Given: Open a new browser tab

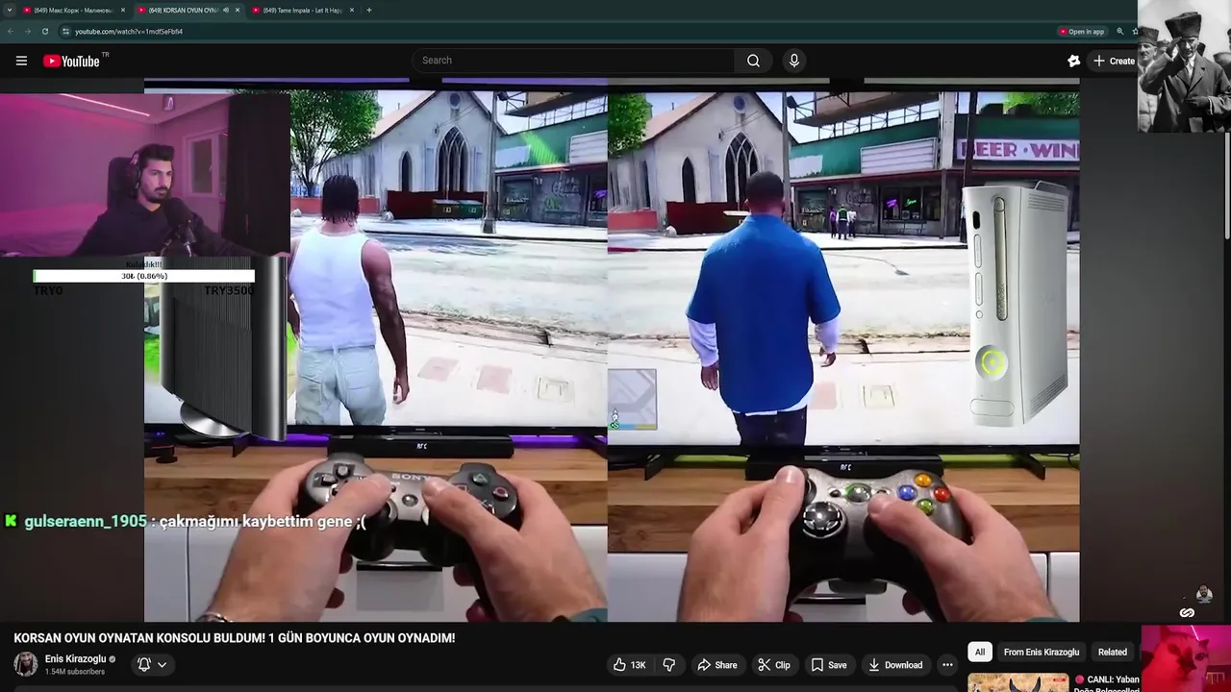Looking at the screenshot, I should point(369,11).
